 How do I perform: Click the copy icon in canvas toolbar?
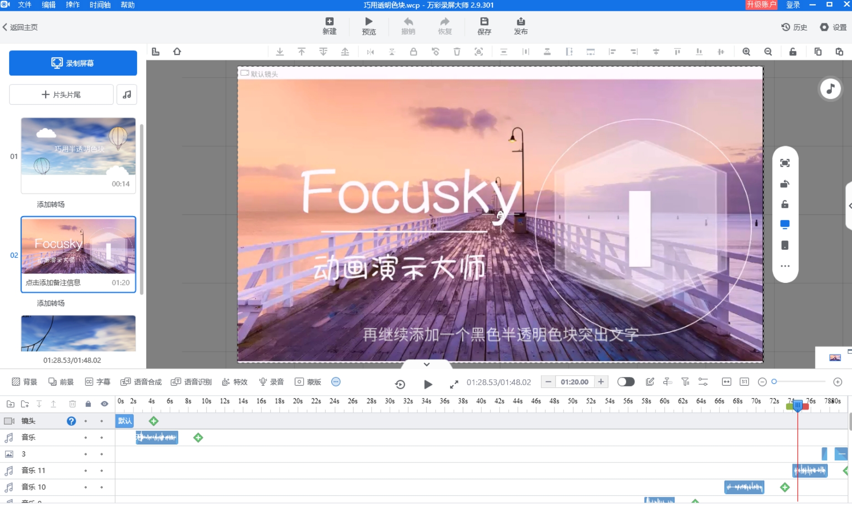[818, 52]
